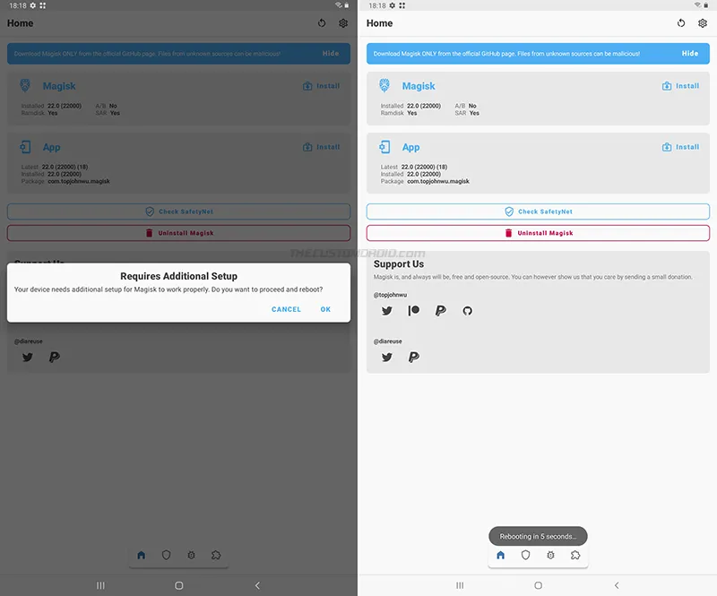This screenshot has width=717, height=596.
Task: Open the settings gear on the undimmed screen
Action: point(702,23)
